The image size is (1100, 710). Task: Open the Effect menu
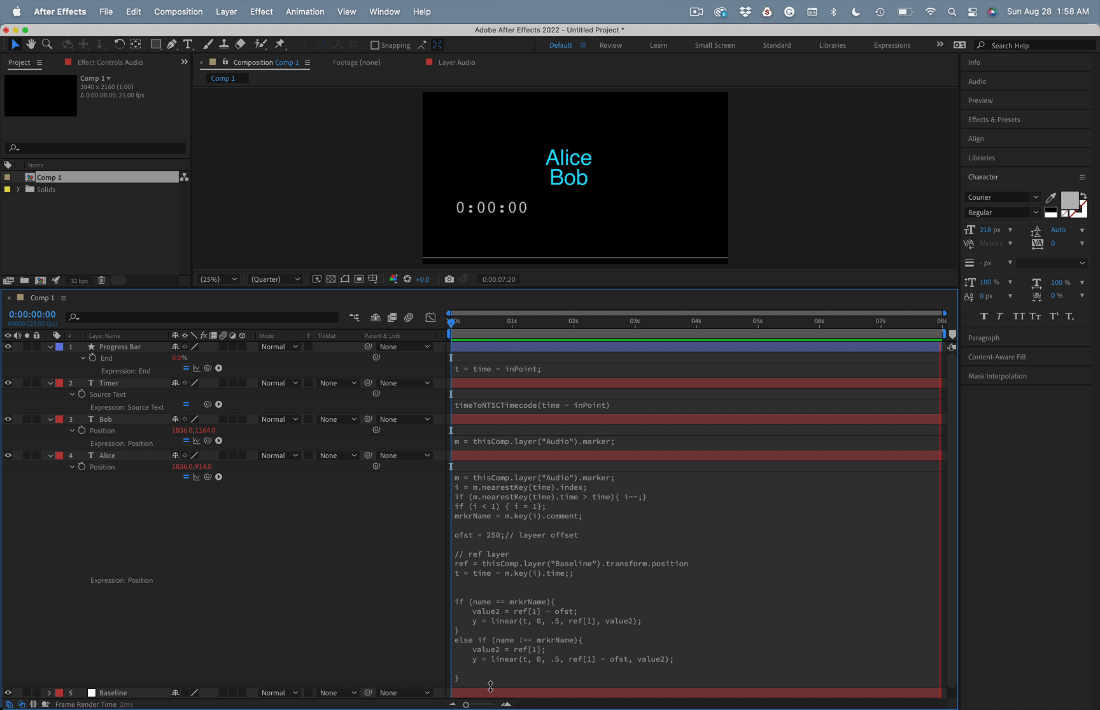[261, 11]
